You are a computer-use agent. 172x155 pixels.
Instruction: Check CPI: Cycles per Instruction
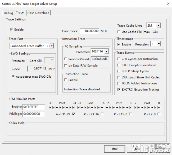119,59
